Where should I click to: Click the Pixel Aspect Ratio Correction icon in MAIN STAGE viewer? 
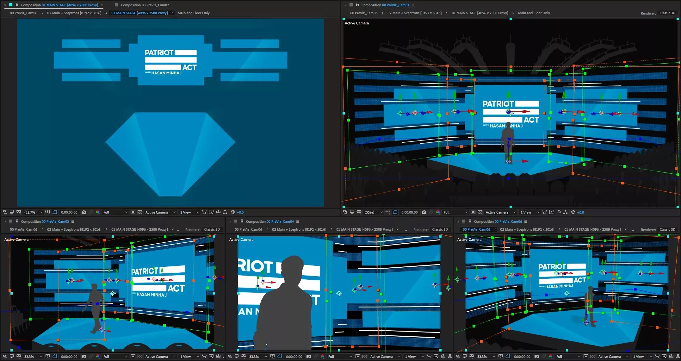[x=204, y=212]
